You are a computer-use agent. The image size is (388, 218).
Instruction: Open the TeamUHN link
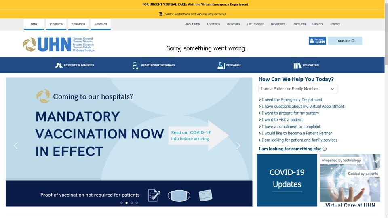[x=299, y=24]
